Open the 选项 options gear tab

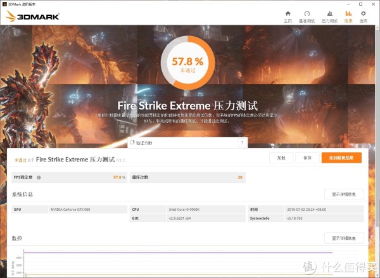tap(364, 16)
